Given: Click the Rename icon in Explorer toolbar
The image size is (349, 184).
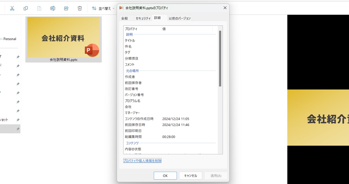Looking at the screenshot, I should pyautogui.click(x=53, y=8).
